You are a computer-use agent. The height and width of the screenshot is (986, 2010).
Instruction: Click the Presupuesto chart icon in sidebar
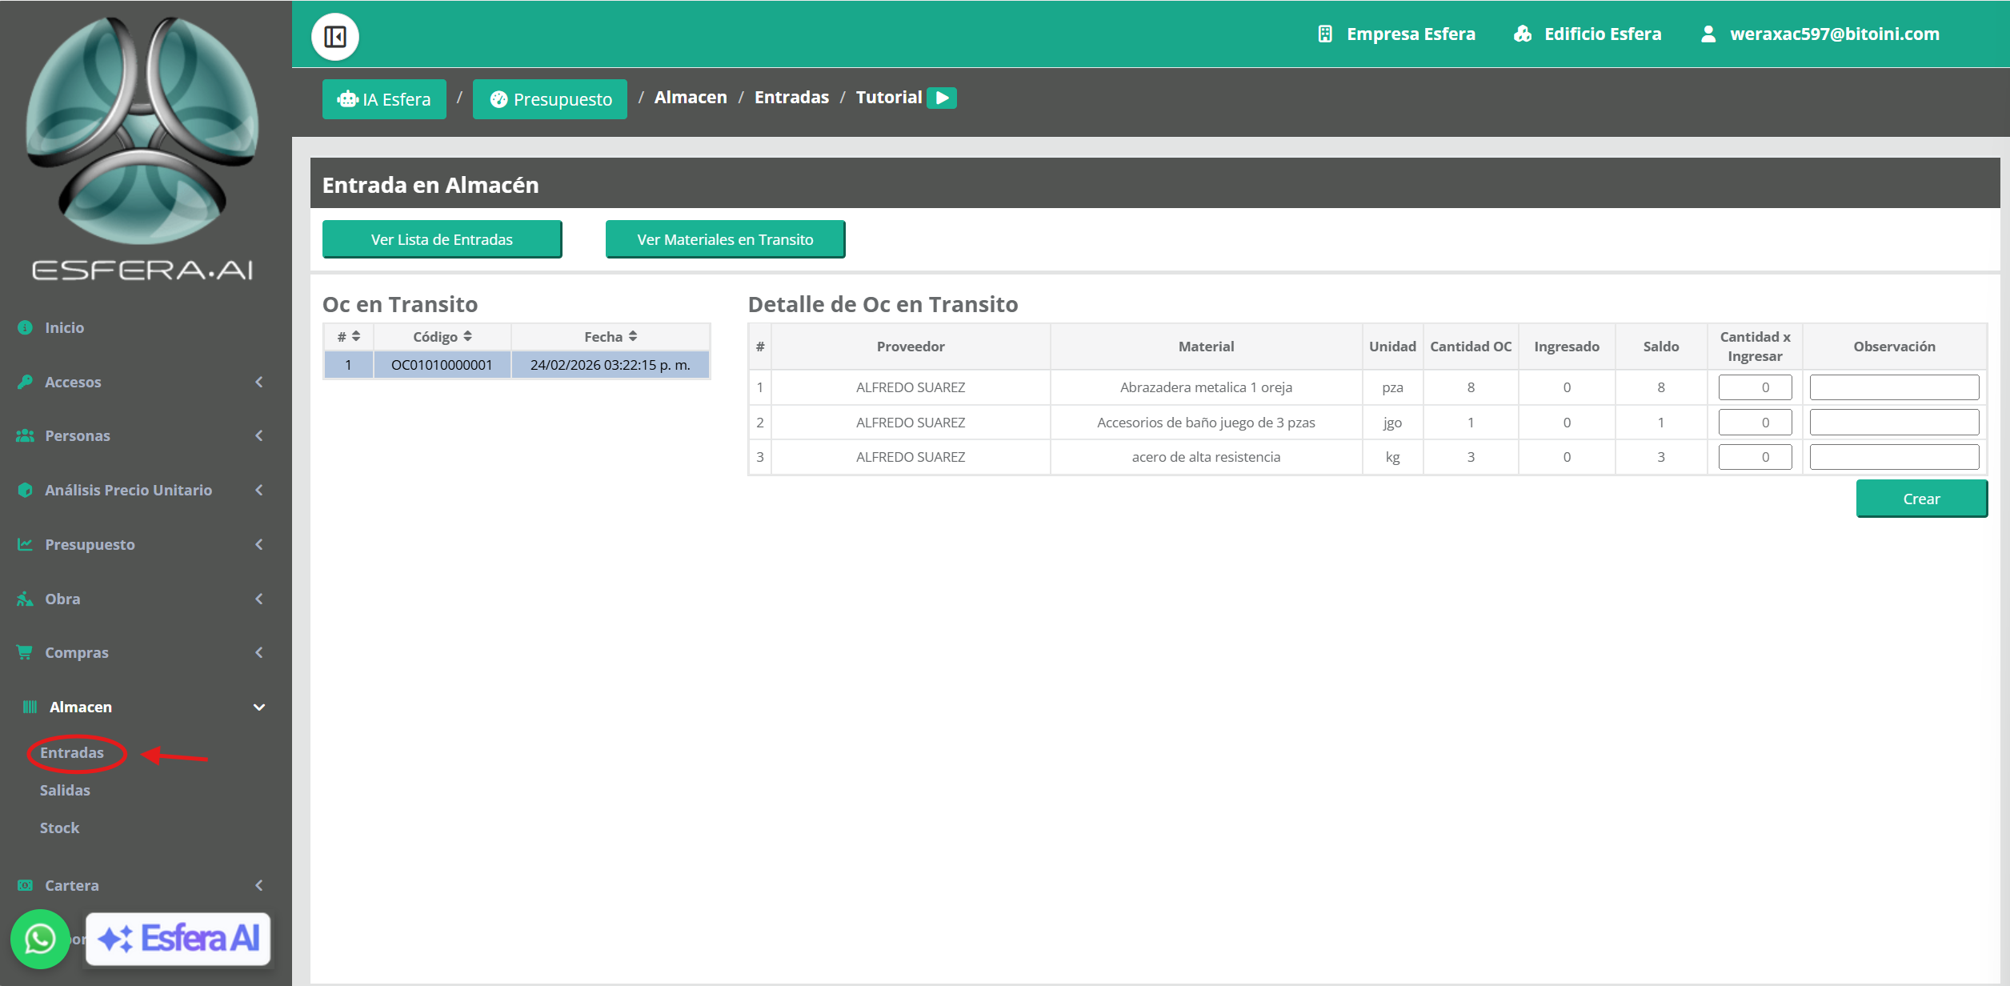[25, 544]
